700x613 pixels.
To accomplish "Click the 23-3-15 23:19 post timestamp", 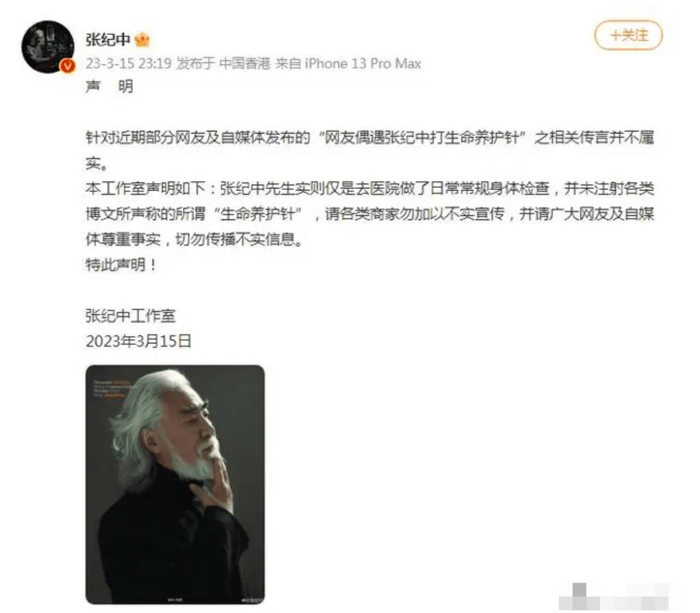I will [129, 64].
